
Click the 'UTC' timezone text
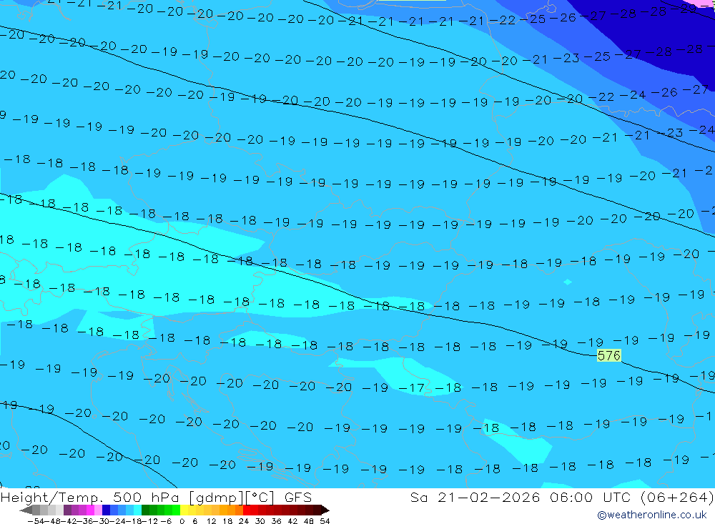pyautogui.click(x=616, y=497)
